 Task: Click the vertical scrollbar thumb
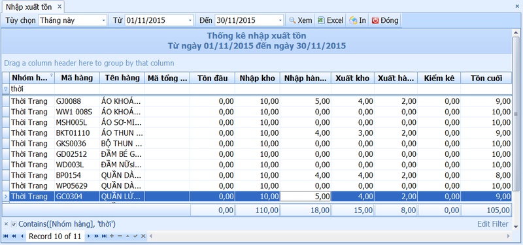pos(516,113)
